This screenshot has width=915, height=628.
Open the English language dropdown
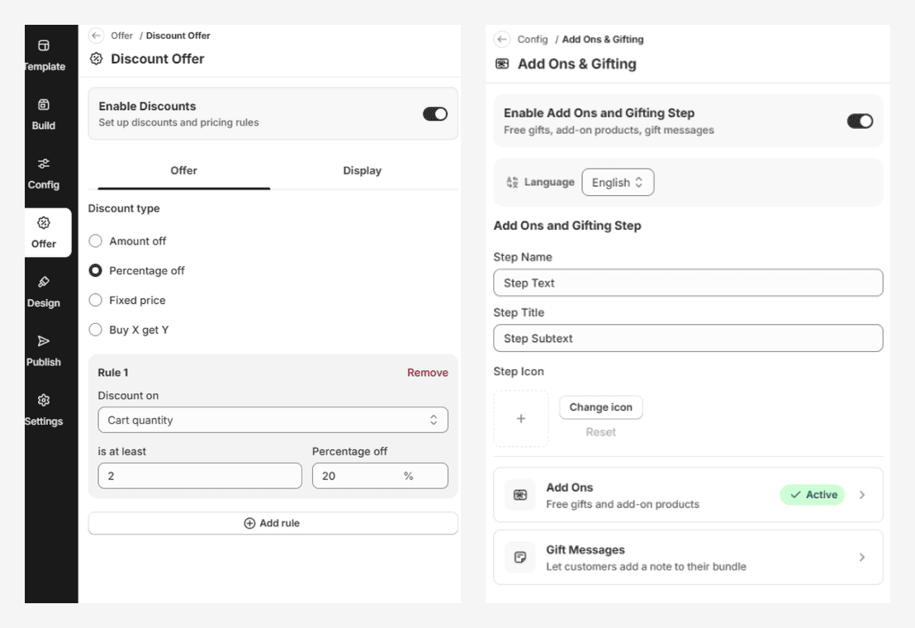pyautogui.click(x=618, y=182)
